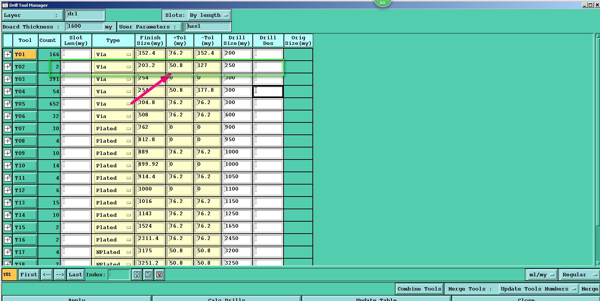600x301 pixels.
Task: Click the T01 row plus icon
Action: 7,54
